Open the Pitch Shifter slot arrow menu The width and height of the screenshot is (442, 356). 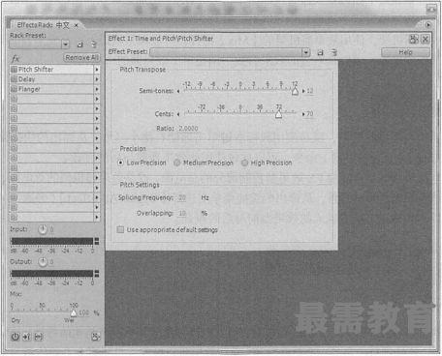(97, 70)
